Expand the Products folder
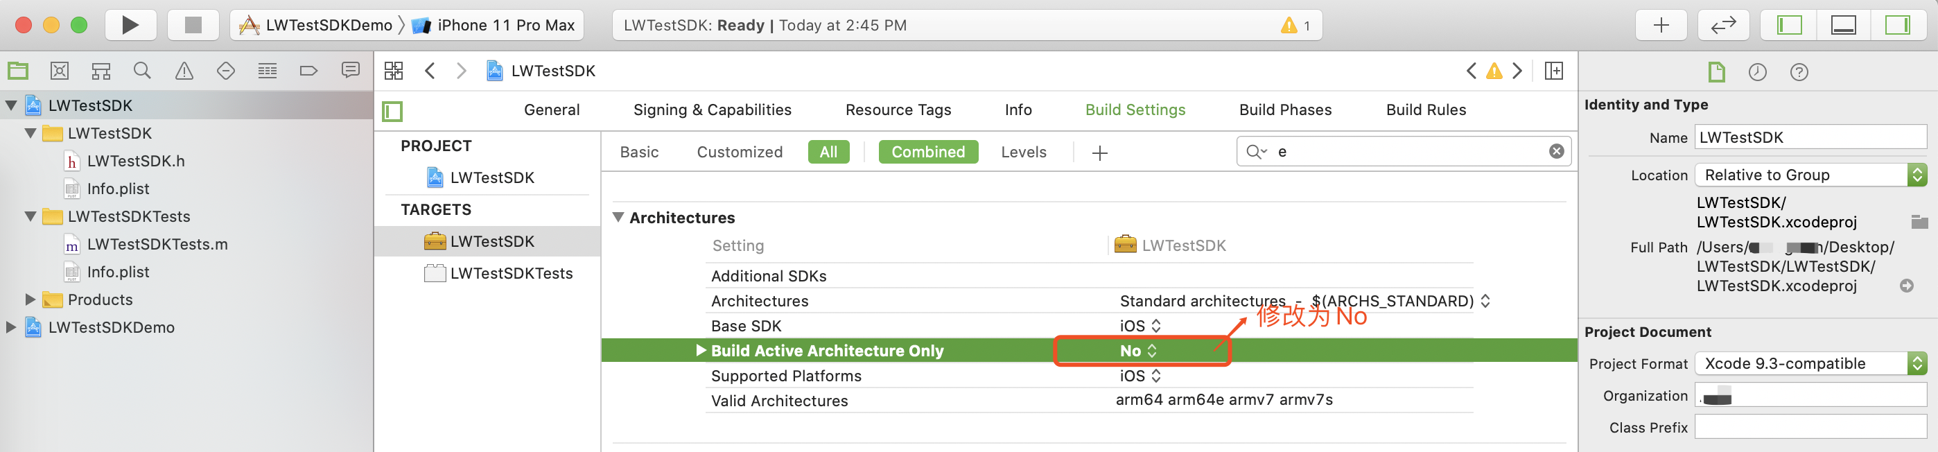The image size is (1938, 452). 31,299
